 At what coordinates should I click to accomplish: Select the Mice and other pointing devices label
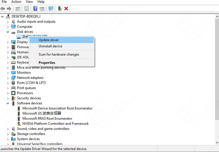coord(41,67)
